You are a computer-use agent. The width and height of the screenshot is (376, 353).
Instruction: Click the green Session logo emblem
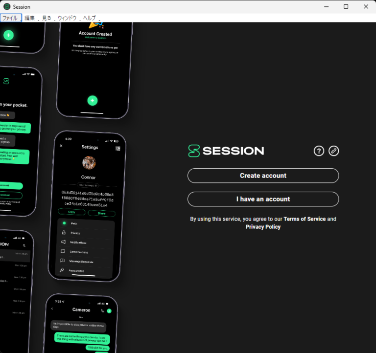coord(194,151)
